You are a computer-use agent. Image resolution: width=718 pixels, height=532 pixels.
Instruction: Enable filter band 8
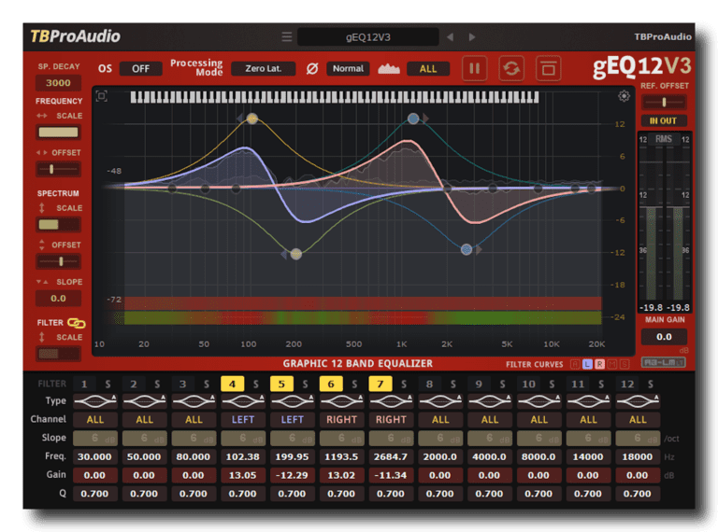tap(430, 384)
